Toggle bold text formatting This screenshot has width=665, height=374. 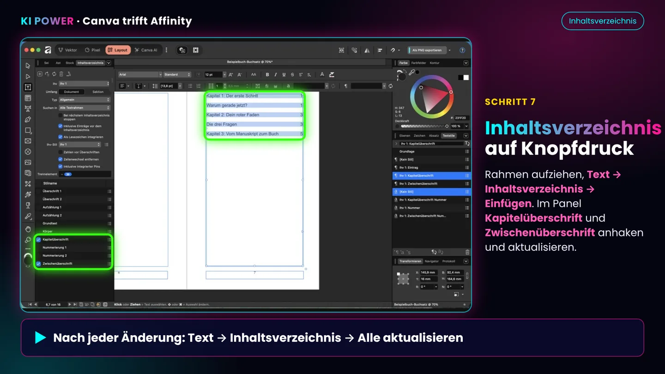(x=267, y=74)
